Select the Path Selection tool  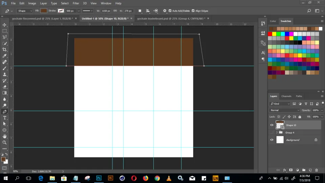[4, 124]
